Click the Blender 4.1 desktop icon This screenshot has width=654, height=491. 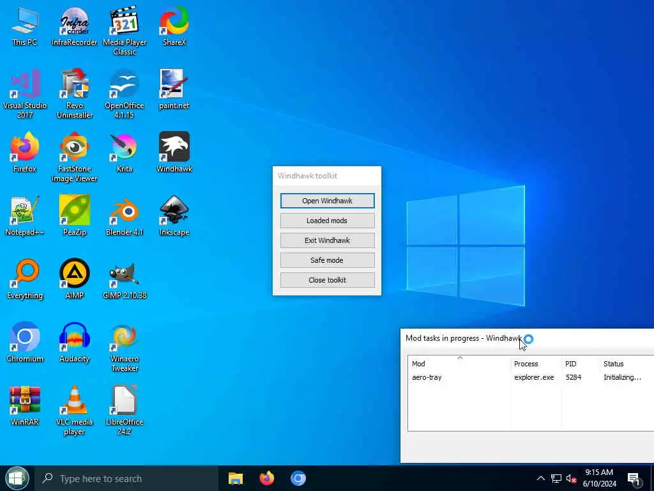point(125,216)
